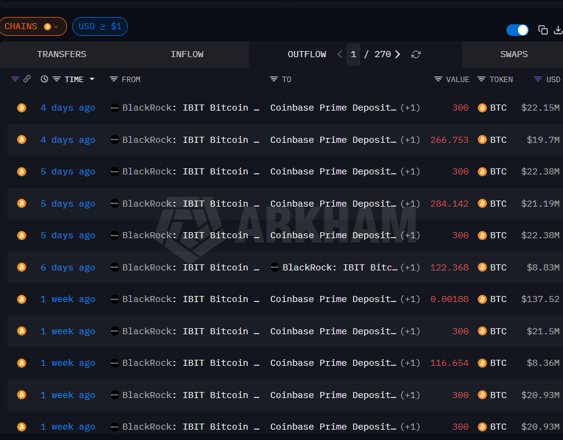
Task: Switch to the SWAPS tab
Action: (x=514, y=55)
